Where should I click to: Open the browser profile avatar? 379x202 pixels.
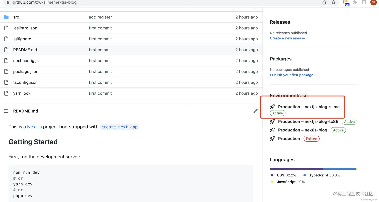373,2
